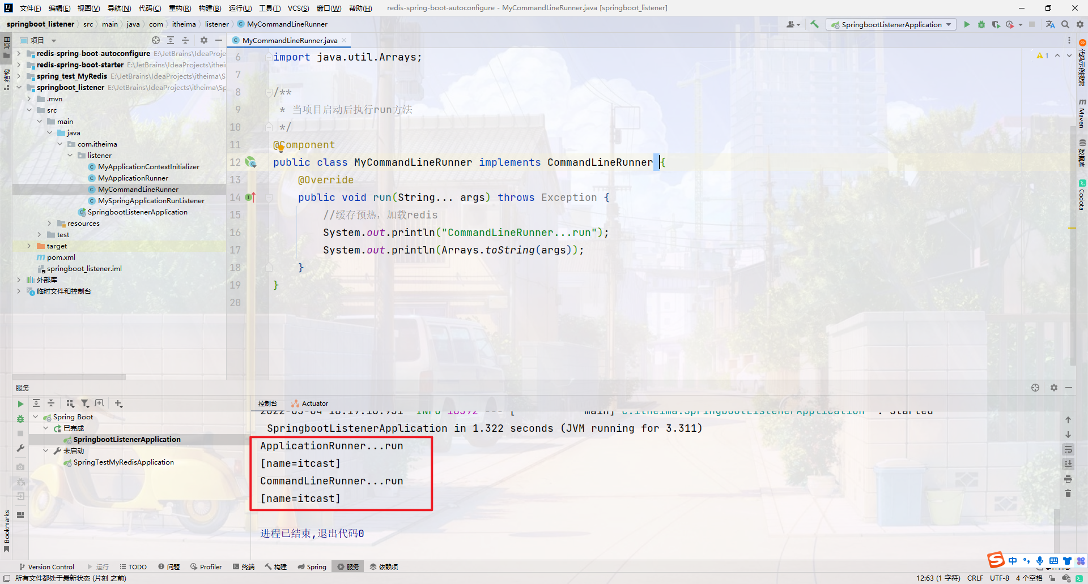Viewport: 1088px width, 584px height.
Task: Switch to the Actuator tab
Action: point(309,403)
